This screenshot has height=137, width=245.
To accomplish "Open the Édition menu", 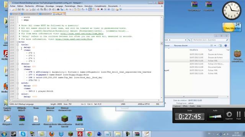I will coord(20,6).
